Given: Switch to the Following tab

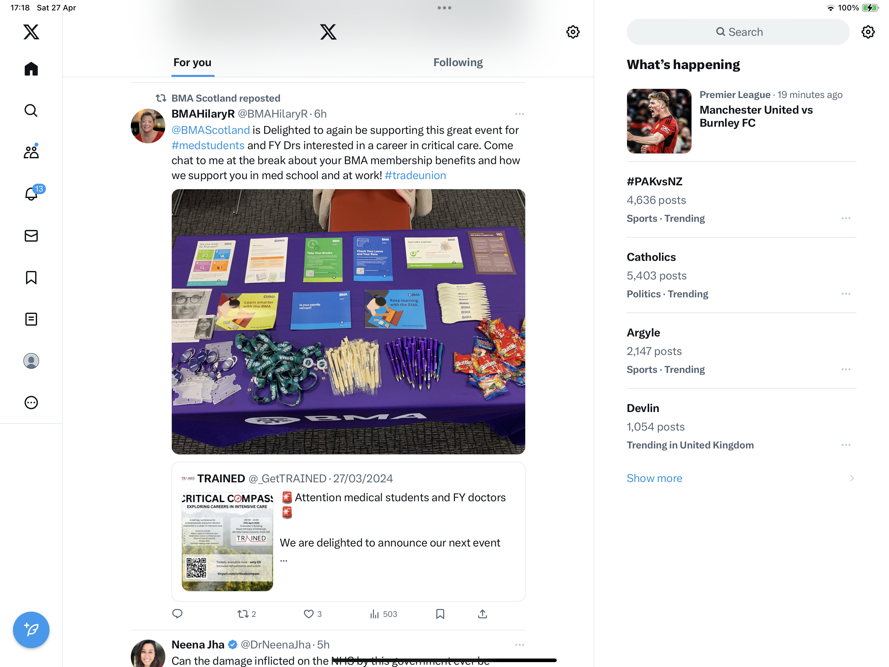Looking at the screenshot, I should pos(458,62).
